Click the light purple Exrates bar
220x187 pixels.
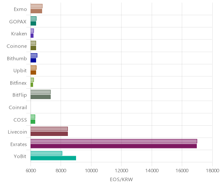click(114, 141)
